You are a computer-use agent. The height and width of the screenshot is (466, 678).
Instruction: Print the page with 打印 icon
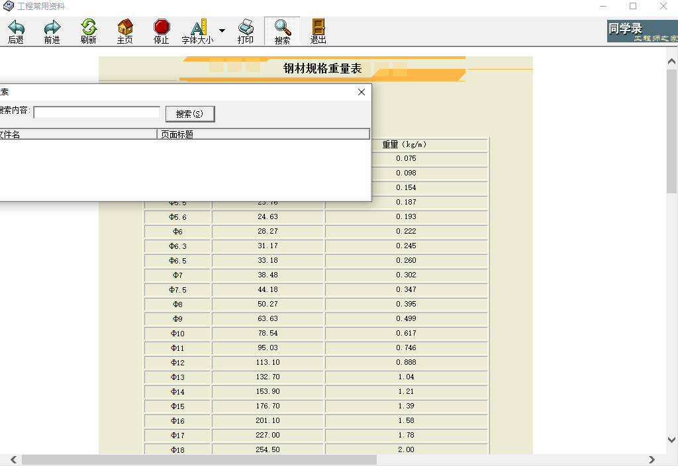click(x=246, y=28)
